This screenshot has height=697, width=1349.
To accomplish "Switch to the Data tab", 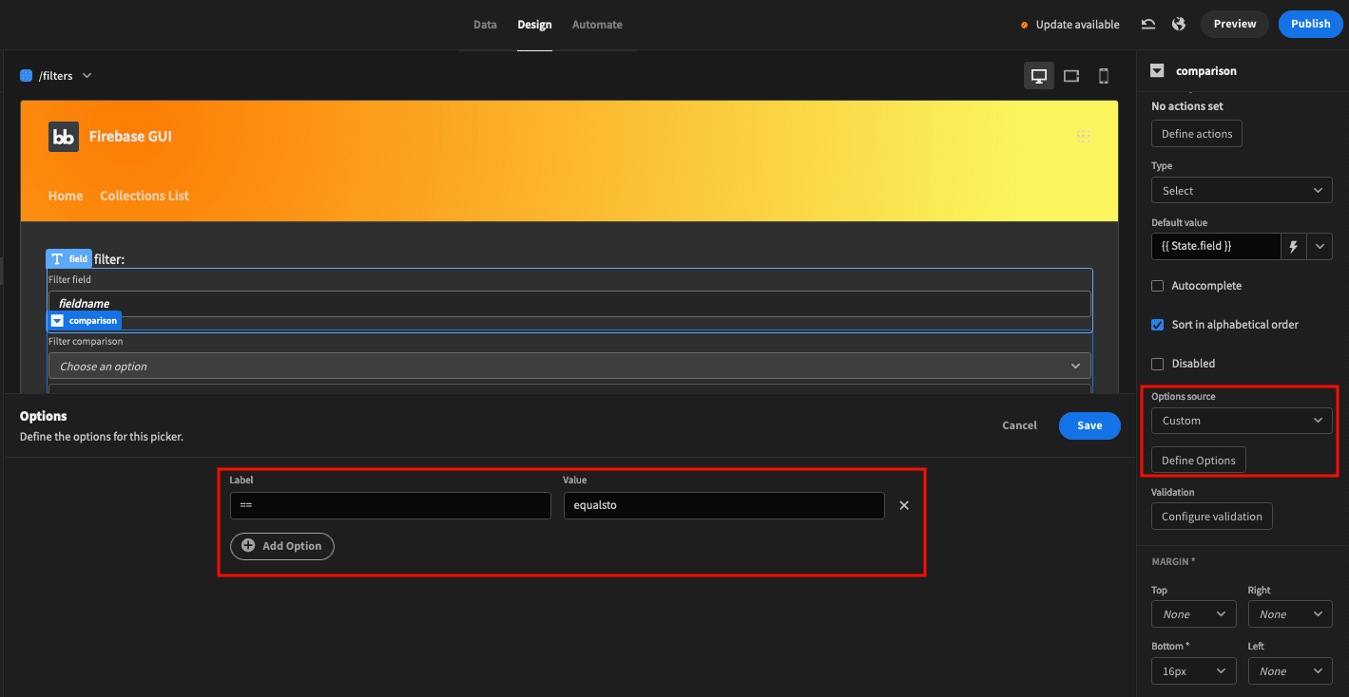I will click(x=485, y=25).
